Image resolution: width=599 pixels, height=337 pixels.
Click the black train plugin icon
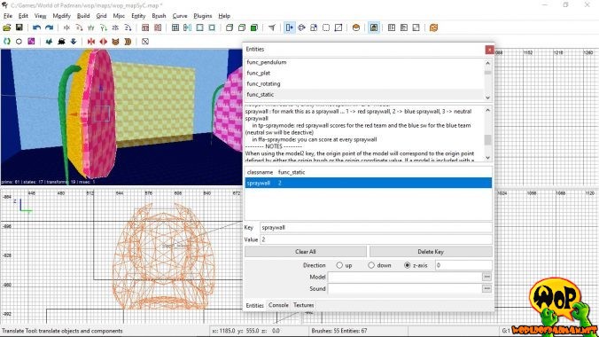(61, 42)
